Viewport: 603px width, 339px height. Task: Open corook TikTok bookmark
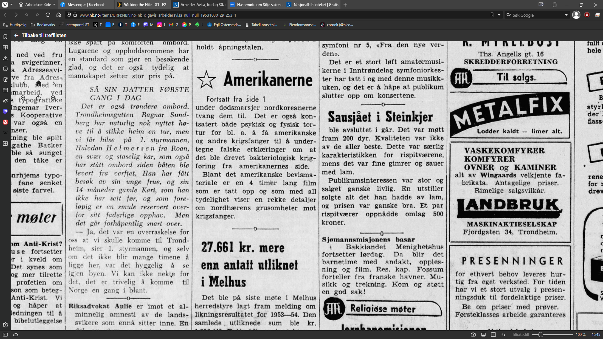click(337, 25)
